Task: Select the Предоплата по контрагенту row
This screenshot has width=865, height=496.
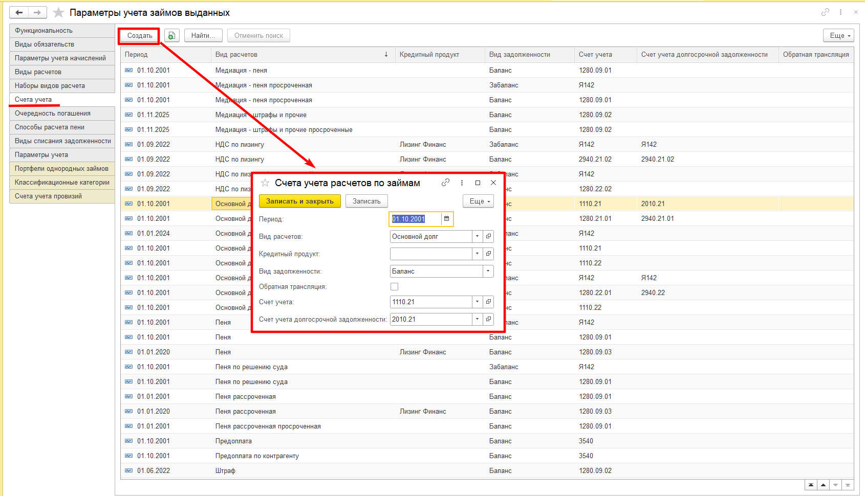Action: pos(487,456)
